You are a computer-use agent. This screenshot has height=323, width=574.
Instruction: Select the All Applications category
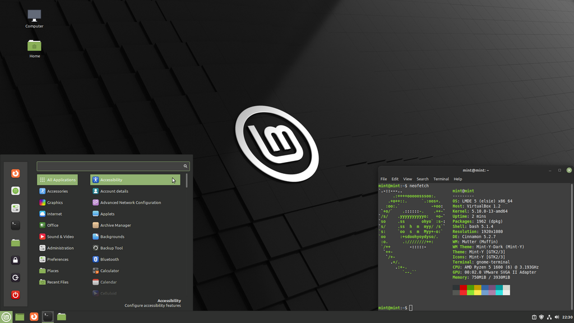pos(58,180)
